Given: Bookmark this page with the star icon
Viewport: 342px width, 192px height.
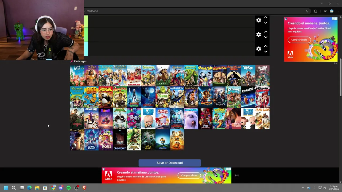Looking at the screenshot, I should pos(307,11).
